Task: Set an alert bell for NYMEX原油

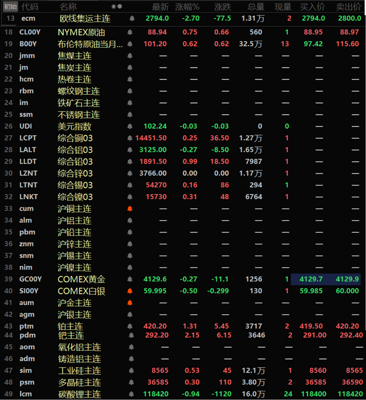Action: tap(130, 32)
